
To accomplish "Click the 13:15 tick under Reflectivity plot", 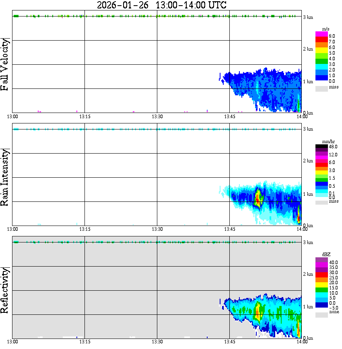I will (x=84, y=341).
